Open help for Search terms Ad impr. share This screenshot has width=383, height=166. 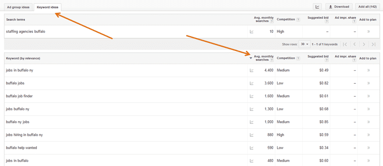point(355,22)
